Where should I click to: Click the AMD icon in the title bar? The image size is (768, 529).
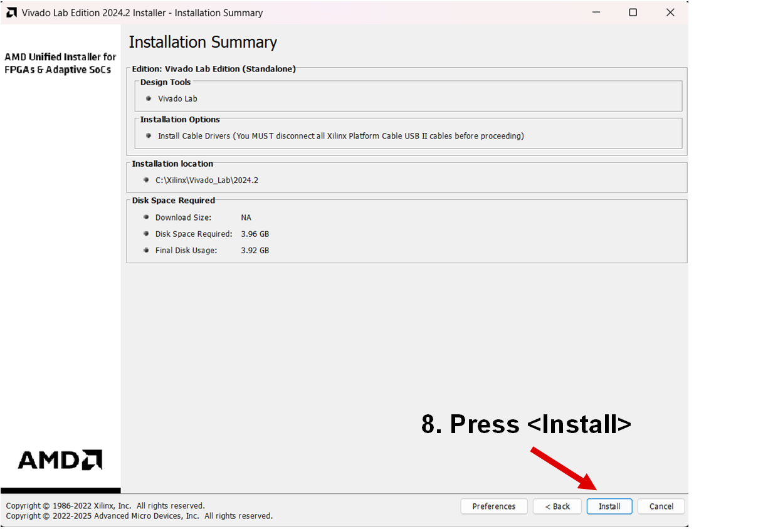12,13
